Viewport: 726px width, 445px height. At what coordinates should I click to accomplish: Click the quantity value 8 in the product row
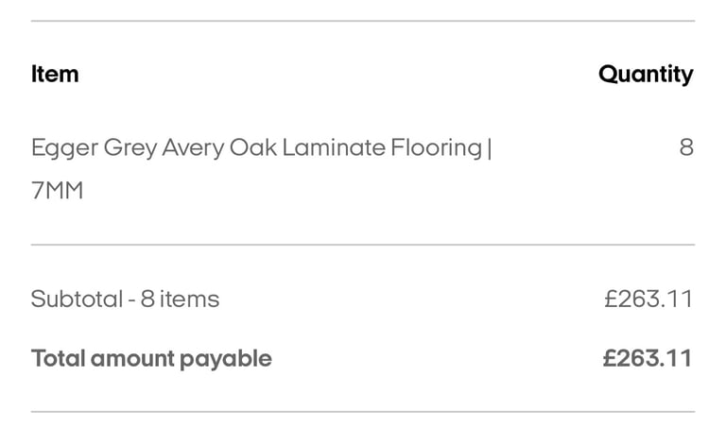point(686,148)
